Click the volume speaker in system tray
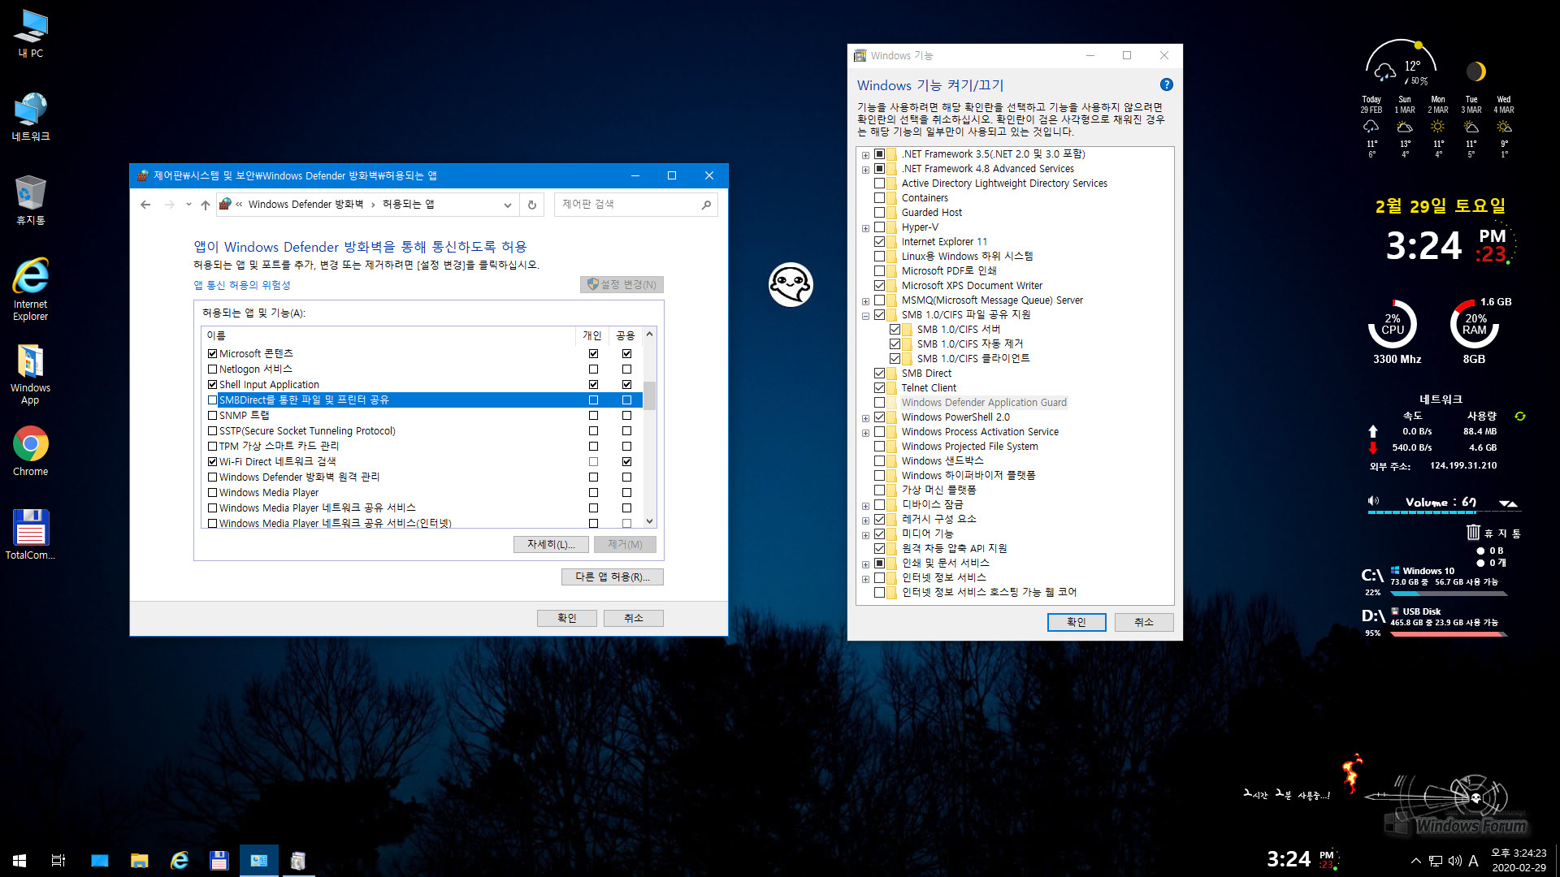Screen dimensions: 1560x877 tap(1454, 861)
